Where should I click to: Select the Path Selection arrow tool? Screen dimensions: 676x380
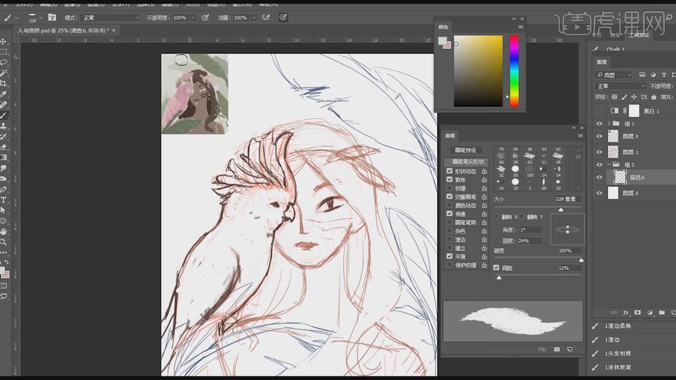click(x=4, y=210)
